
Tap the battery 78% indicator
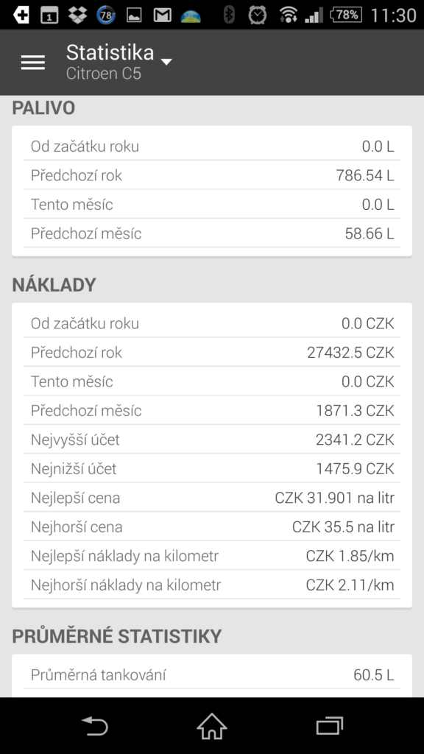[346, 15]
